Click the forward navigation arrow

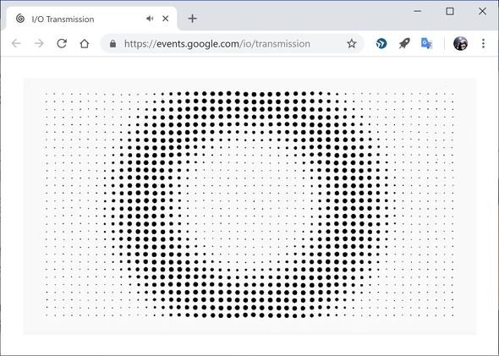pyautogui.click(x=39, y=43)
